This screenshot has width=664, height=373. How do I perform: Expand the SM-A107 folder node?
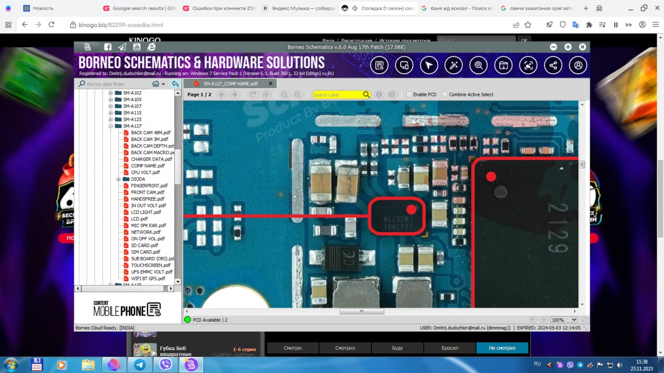[110, 106]
